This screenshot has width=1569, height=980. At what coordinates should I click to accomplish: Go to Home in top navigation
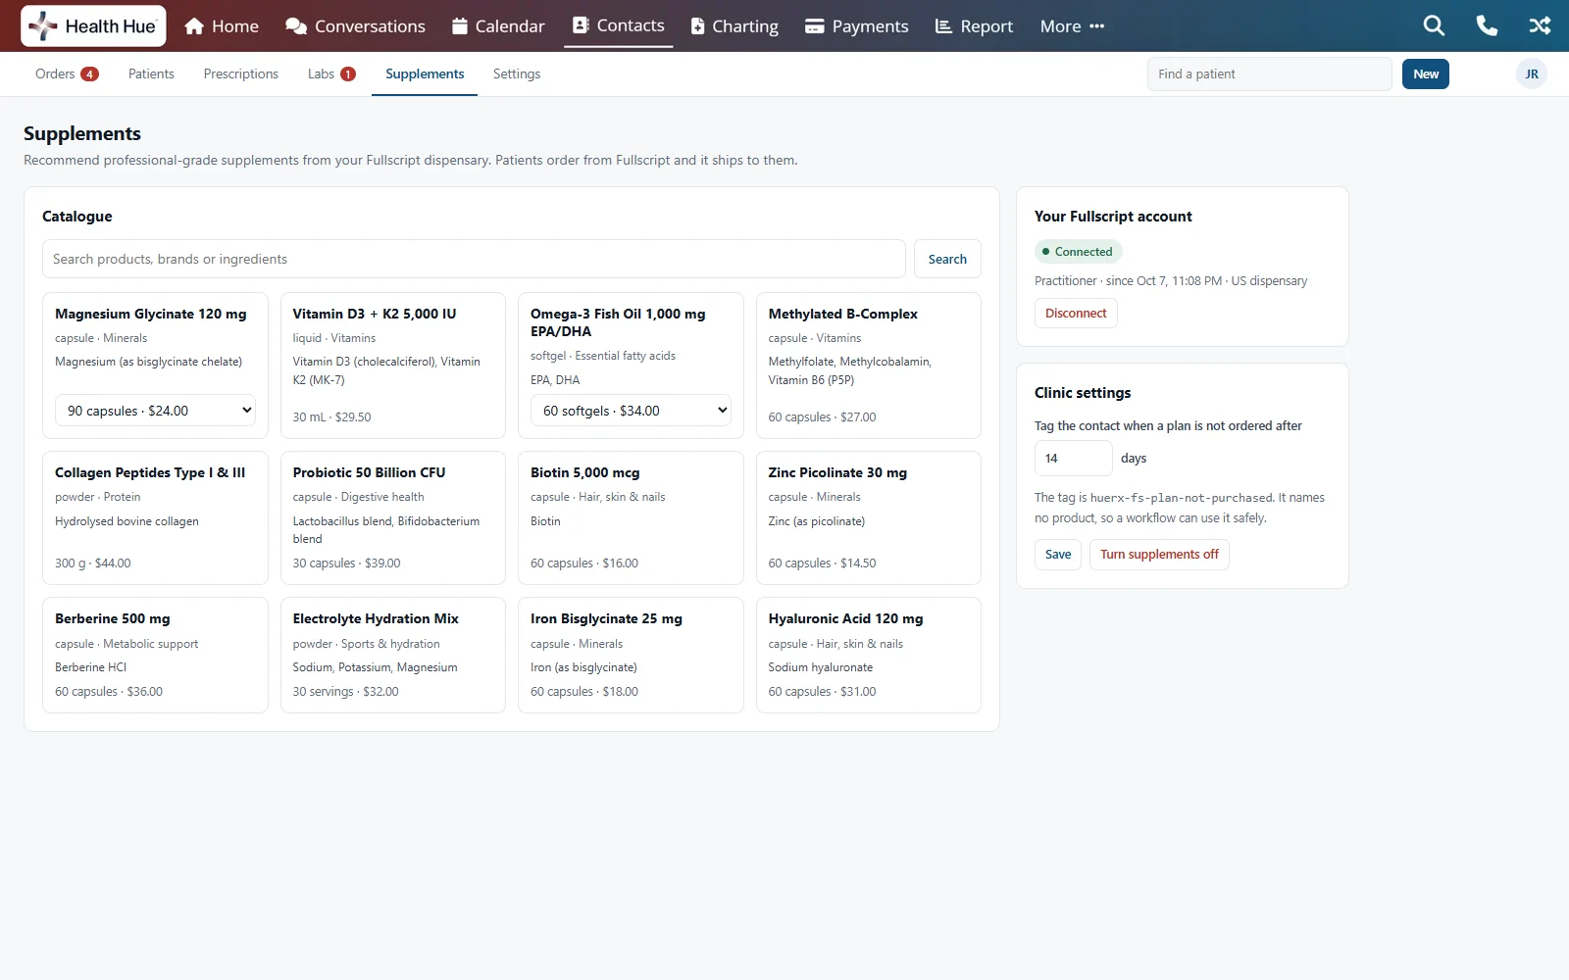tap(222, 26)
